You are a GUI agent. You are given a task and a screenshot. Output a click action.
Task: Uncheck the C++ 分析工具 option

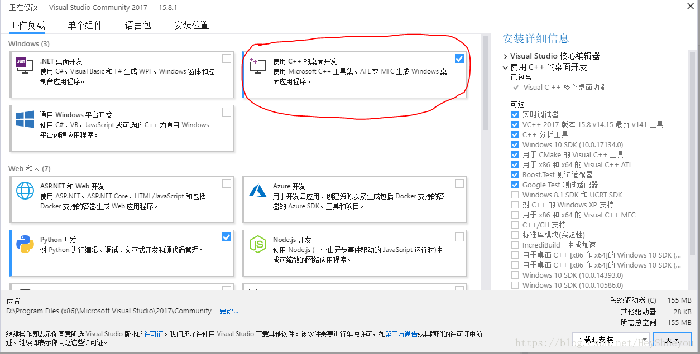[x=515, y=134]
